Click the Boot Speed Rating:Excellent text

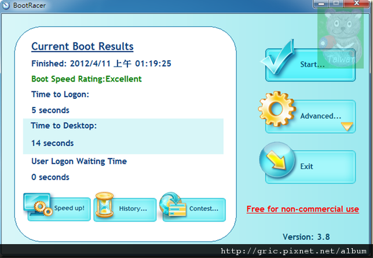pos(87,79)
